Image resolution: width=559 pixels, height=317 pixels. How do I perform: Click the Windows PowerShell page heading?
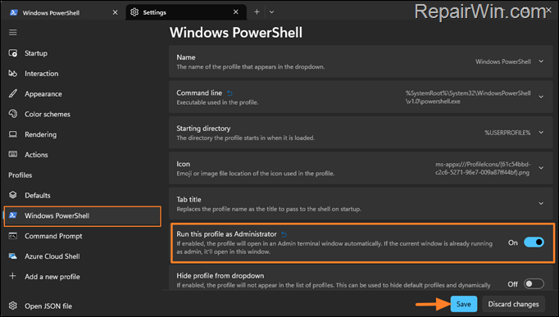tap(236, 33)
